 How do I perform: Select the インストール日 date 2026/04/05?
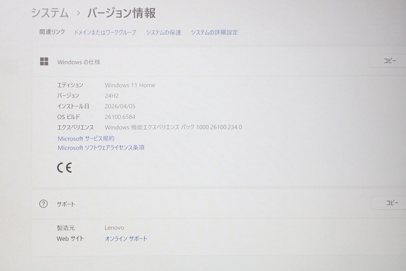click(120, 106)
